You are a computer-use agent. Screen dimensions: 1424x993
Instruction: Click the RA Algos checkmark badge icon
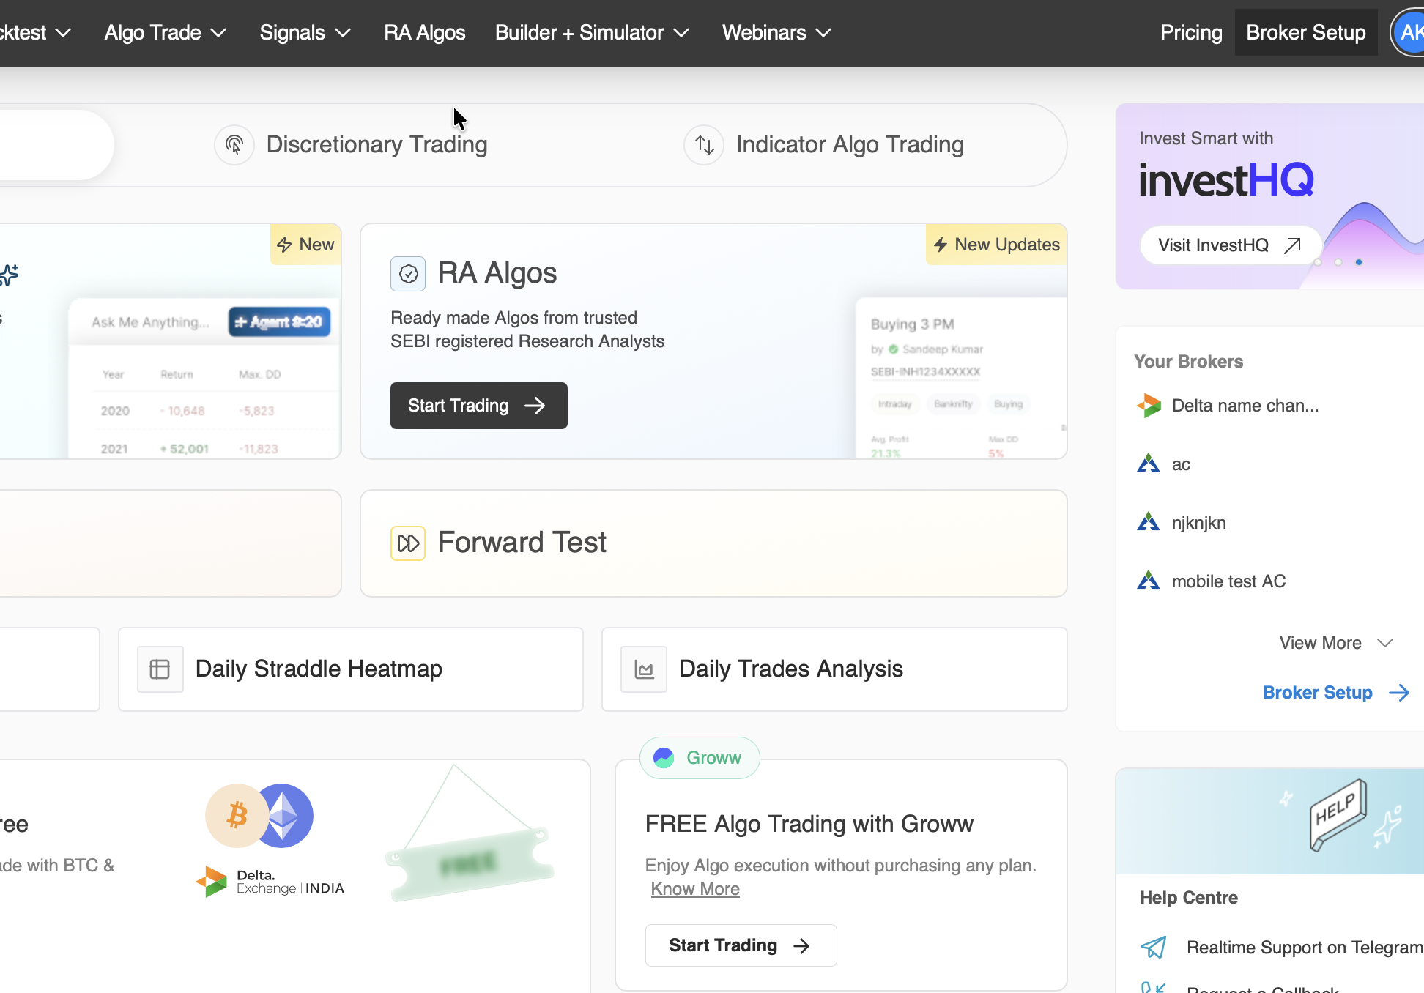pos(408,274)
